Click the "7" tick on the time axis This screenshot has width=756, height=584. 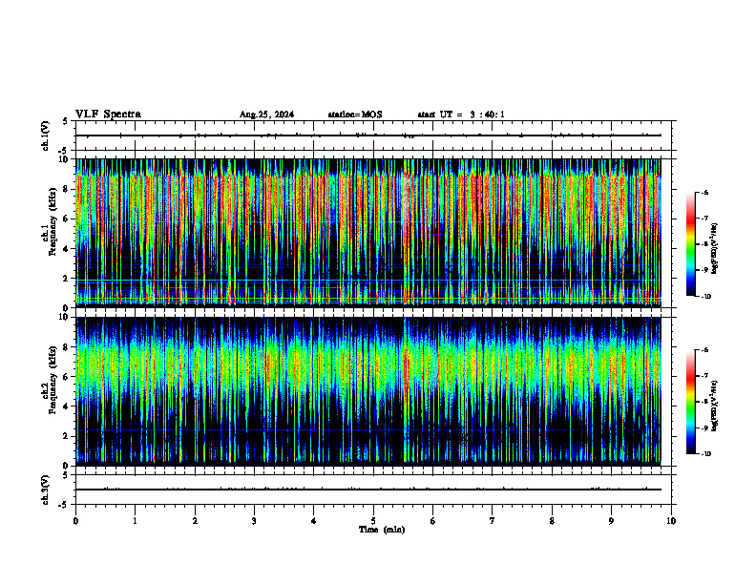point(493,521)
